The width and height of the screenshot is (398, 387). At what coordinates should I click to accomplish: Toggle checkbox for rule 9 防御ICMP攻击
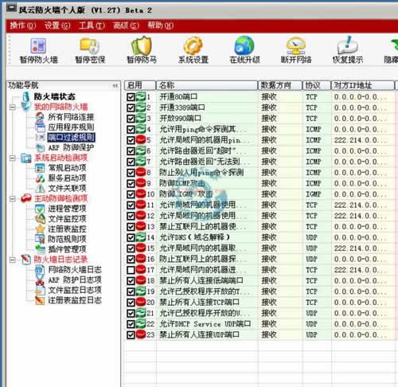pyautogui.click(x=131, y=183)
